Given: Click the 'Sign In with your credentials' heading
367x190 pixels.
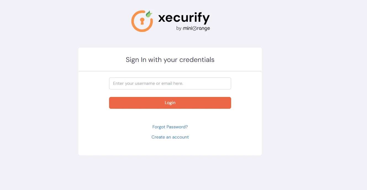Looking at the screenshot, I should (170, 59).
